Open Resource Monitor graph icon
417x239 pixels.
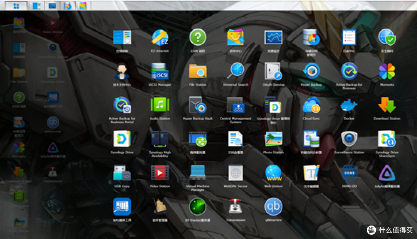tap(273, 37)
